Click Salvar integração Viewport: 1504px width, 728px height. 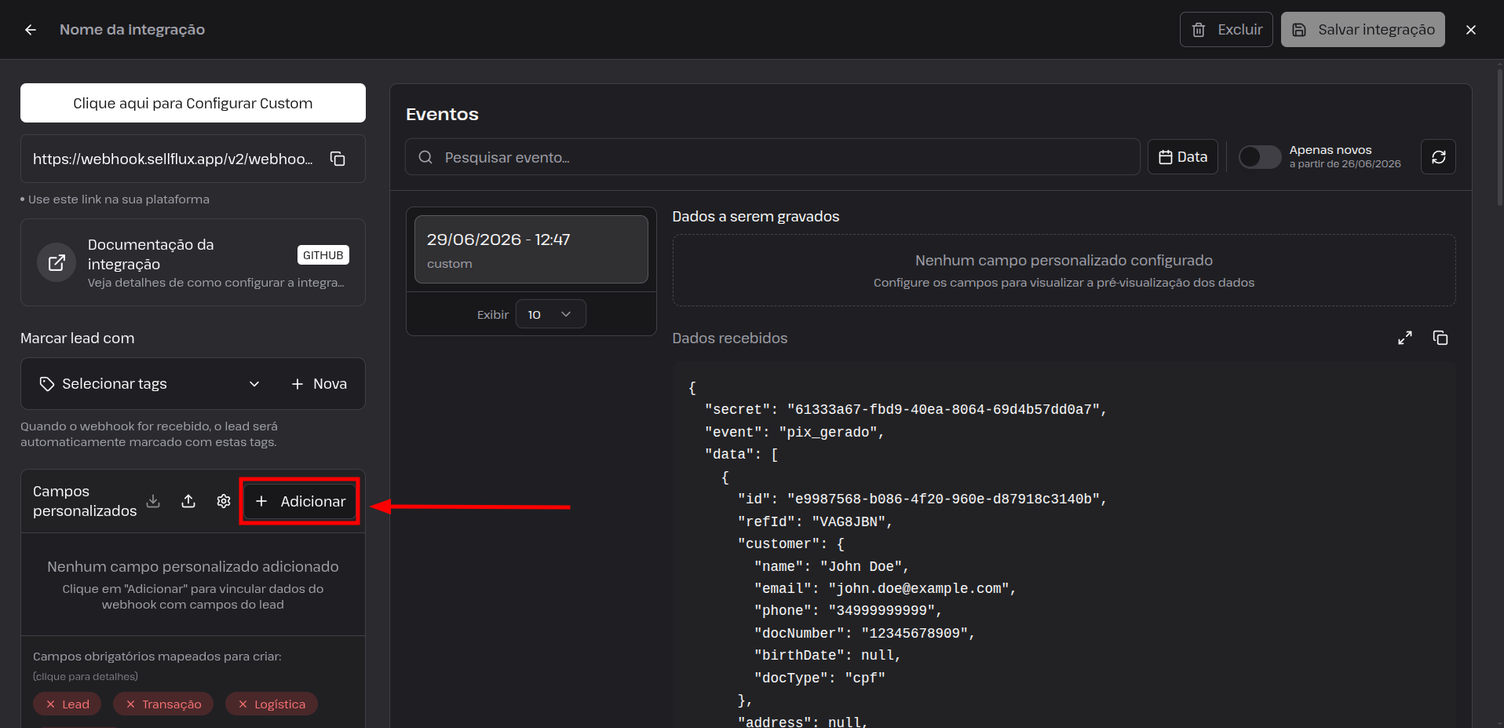(1363, 30)
